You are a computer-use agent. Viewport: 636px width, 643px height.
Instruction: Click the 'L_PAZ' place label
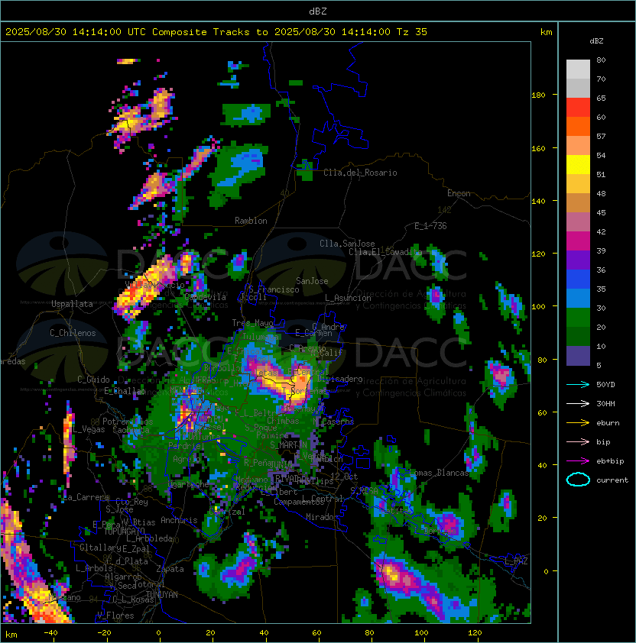pyautogui.click(x=516, y=561)
